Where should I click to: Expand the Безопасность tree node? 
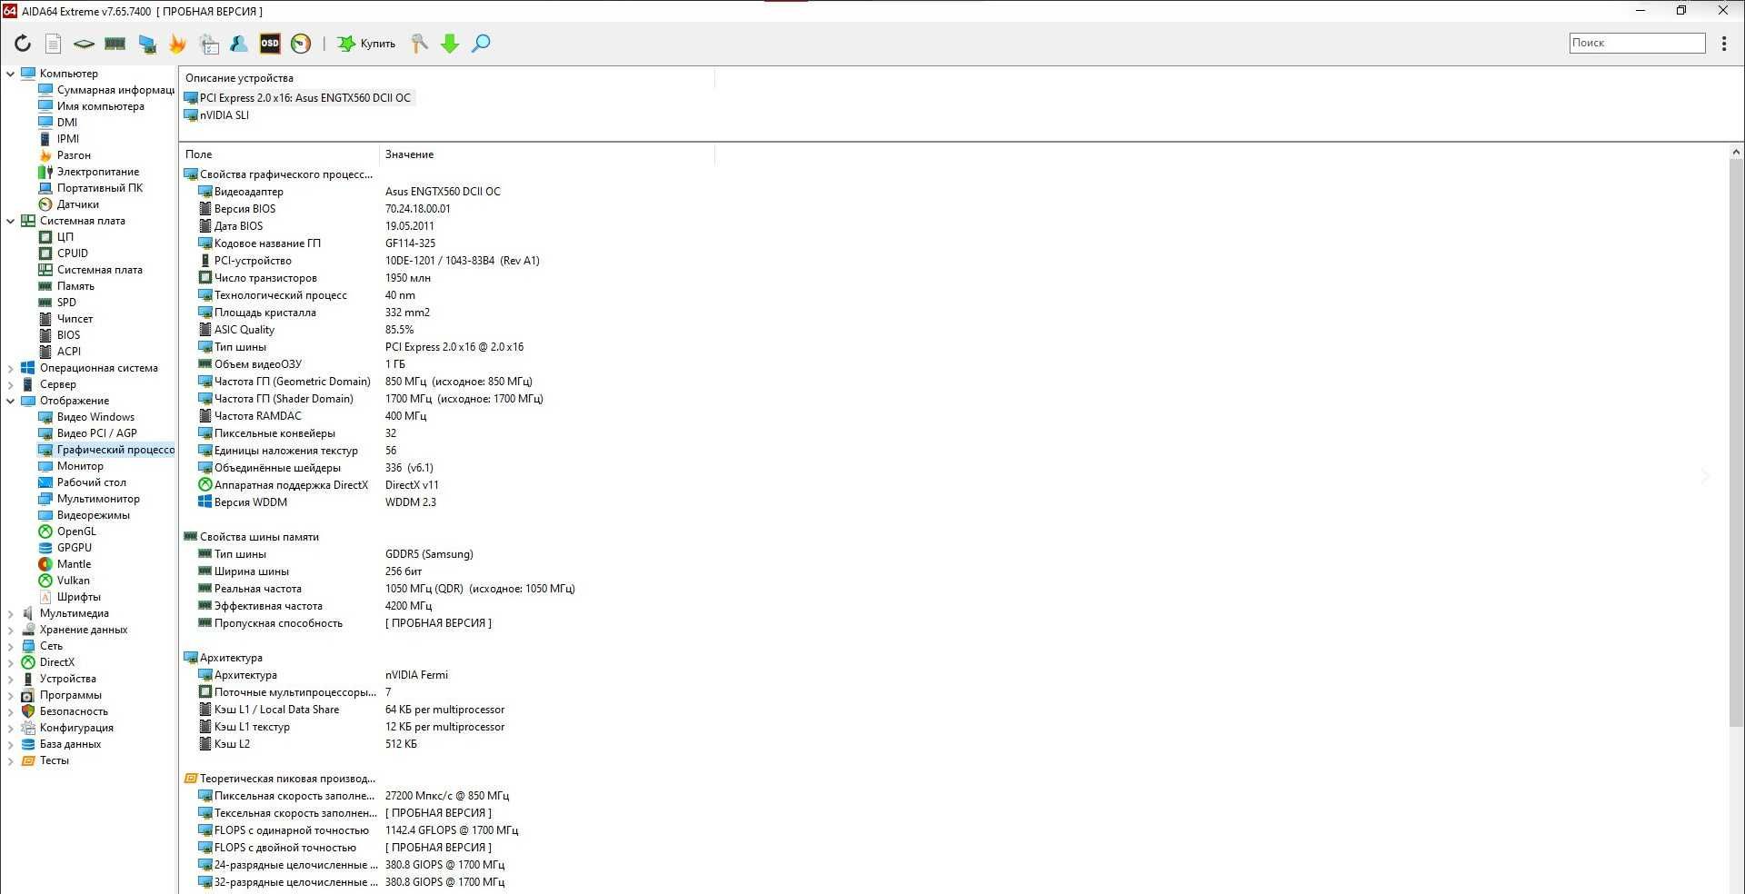(x=10, y=711)
